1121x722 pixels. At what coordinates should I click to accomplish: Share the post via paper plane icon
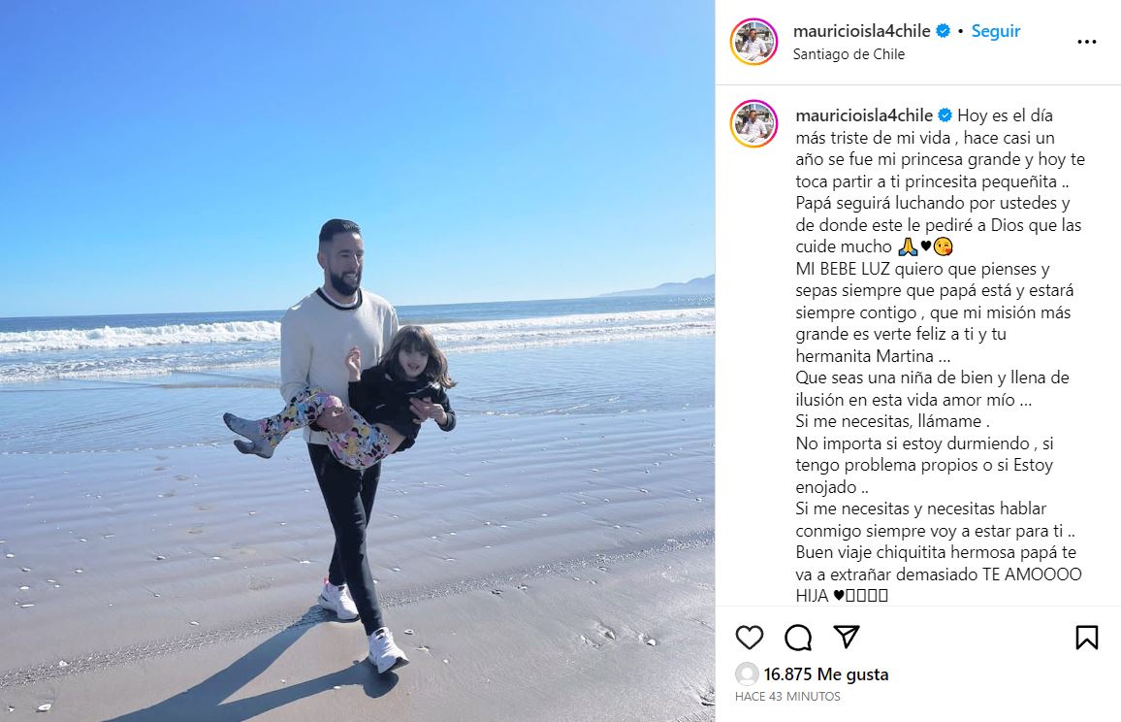847,637
